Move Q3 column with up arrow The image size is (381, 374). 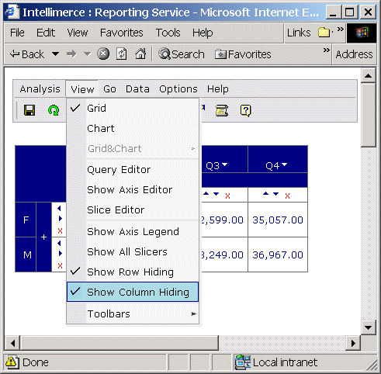[x=206, y=193]
